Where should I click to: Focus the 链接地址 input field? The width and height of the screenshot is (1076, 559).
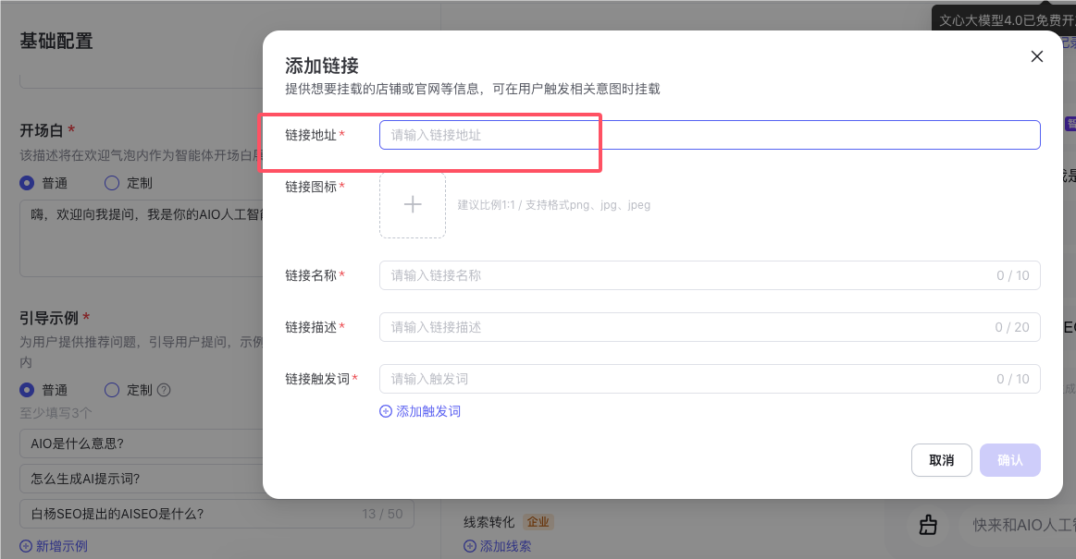pos(710,135)
